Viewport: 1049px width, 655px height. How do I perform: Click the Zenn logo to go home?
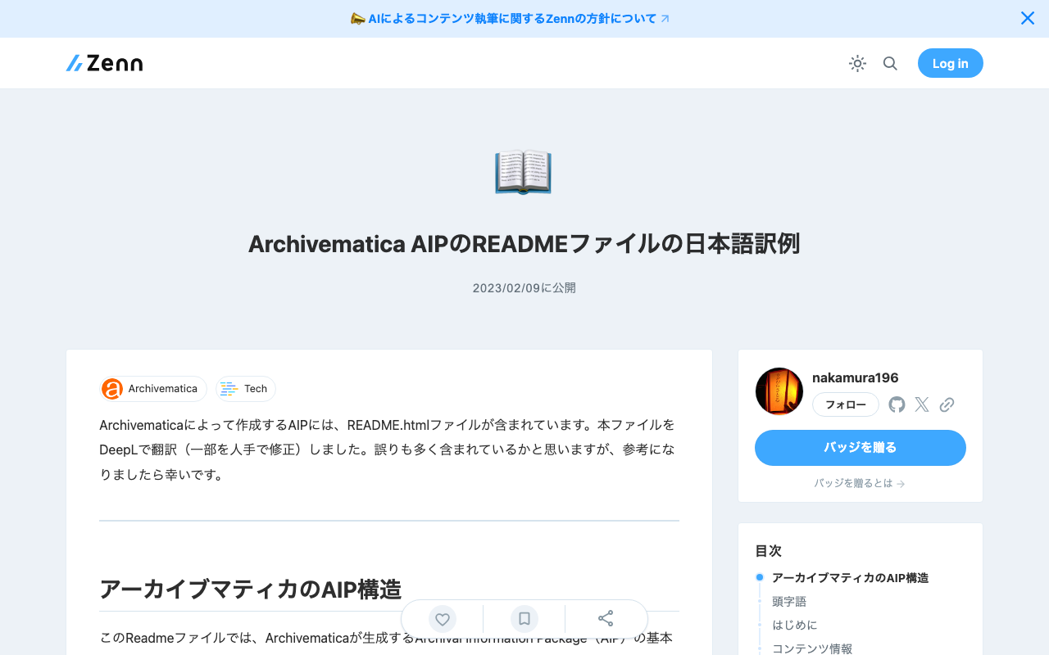click(x=103, y=62)
